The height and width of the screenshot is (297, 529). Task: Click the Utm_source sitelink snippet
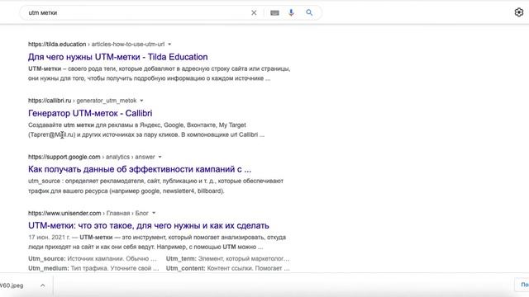[x=93, y=258]
